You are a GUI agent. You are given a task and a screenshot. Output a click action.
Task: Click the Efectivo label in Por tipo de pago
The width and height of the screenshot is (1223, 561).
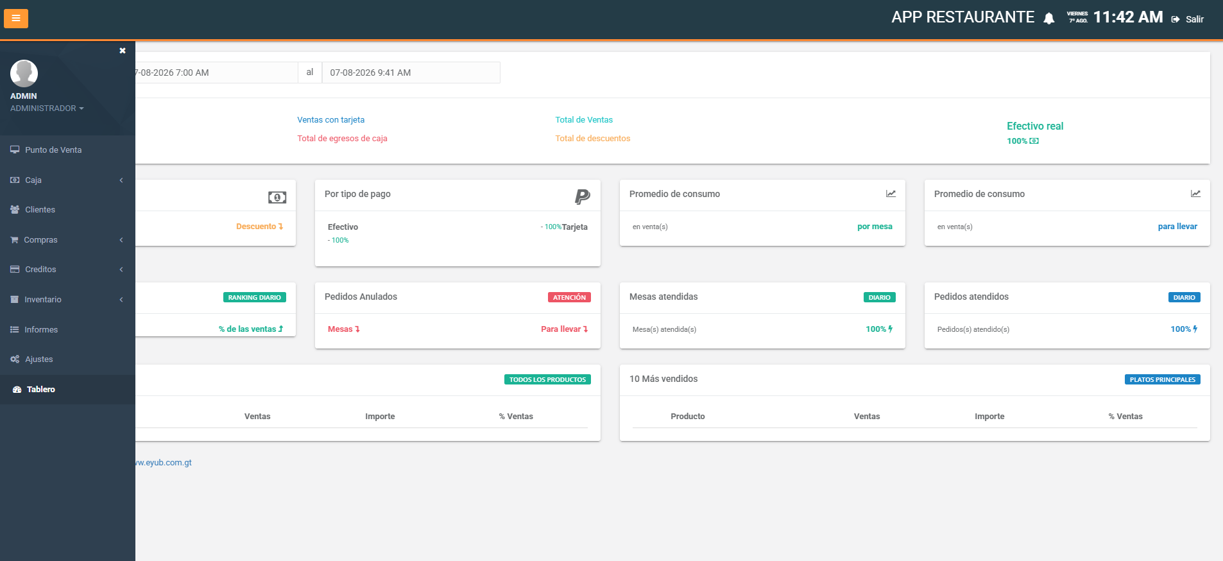[x=343, y=227]
